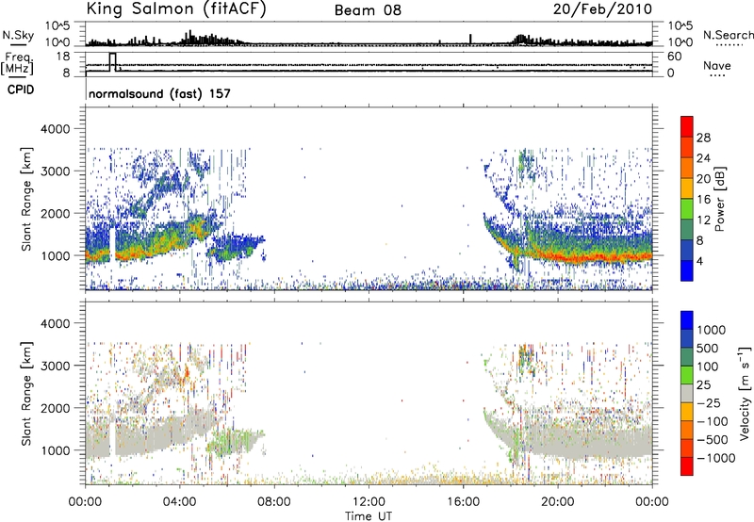Select the Freq. [MHz] axis label
Viewport: 754px width, 522px height.
[x=18, y=64]
